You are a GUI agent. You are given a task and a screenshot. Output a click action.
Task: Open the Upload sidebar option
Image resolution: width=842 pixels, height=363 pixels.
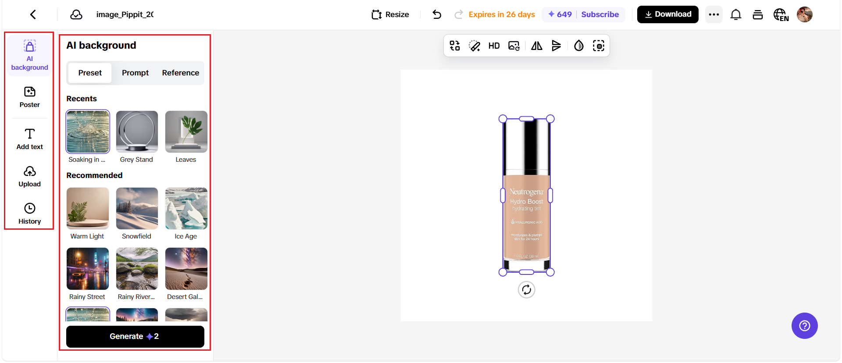pos(30,177)
